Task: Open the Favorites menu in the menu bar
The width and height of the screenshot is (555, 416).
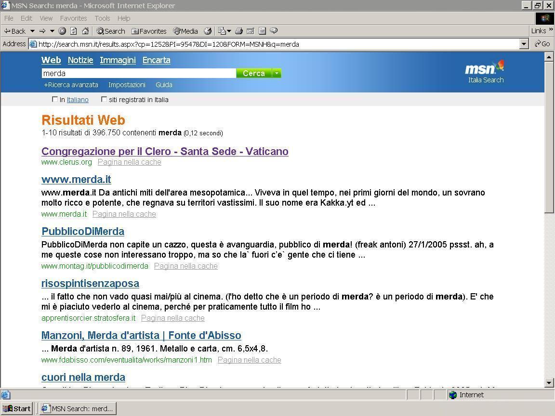Action: pos(73,18)
